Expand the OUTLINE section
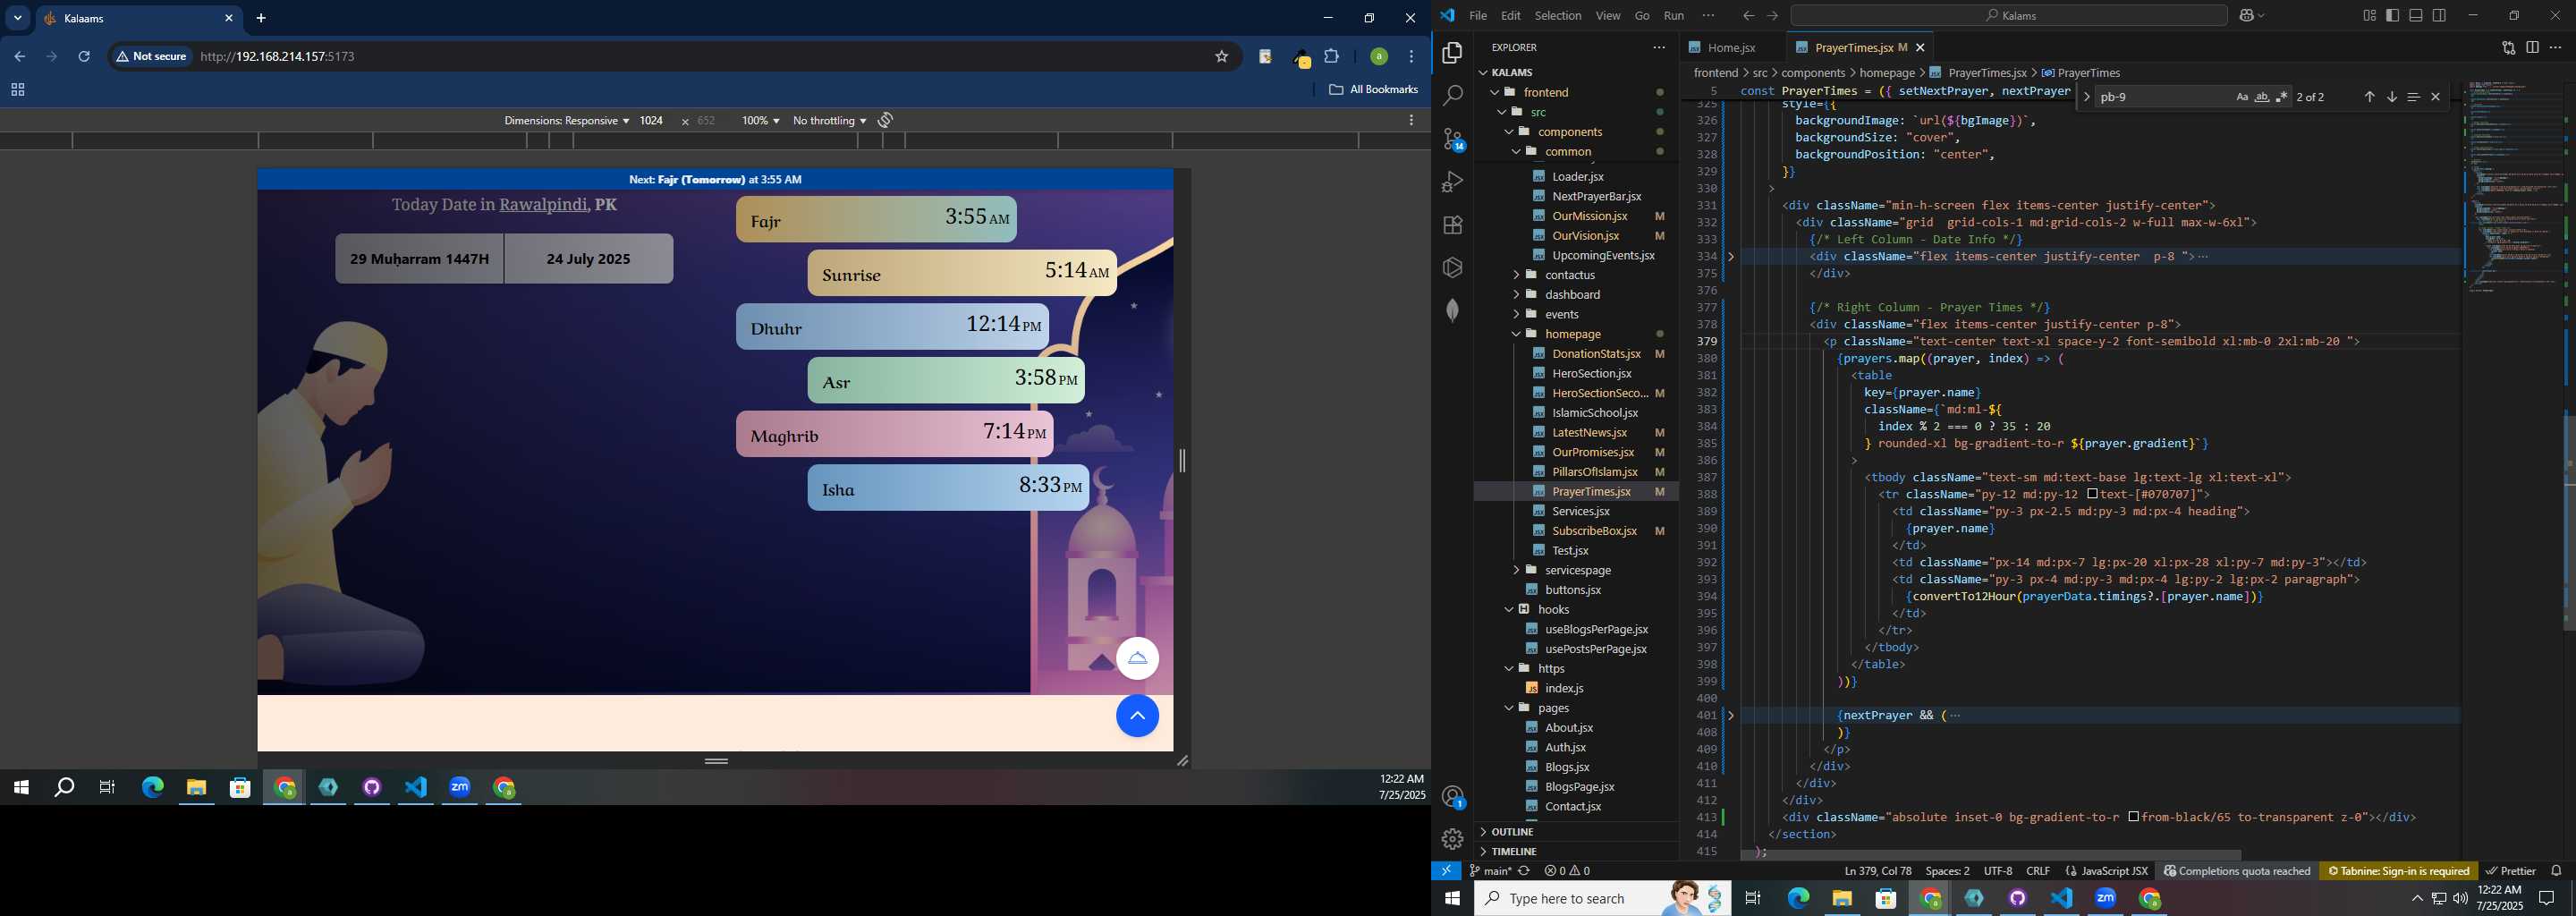The image size is (2576, 916). click(x=1512, y=832)
